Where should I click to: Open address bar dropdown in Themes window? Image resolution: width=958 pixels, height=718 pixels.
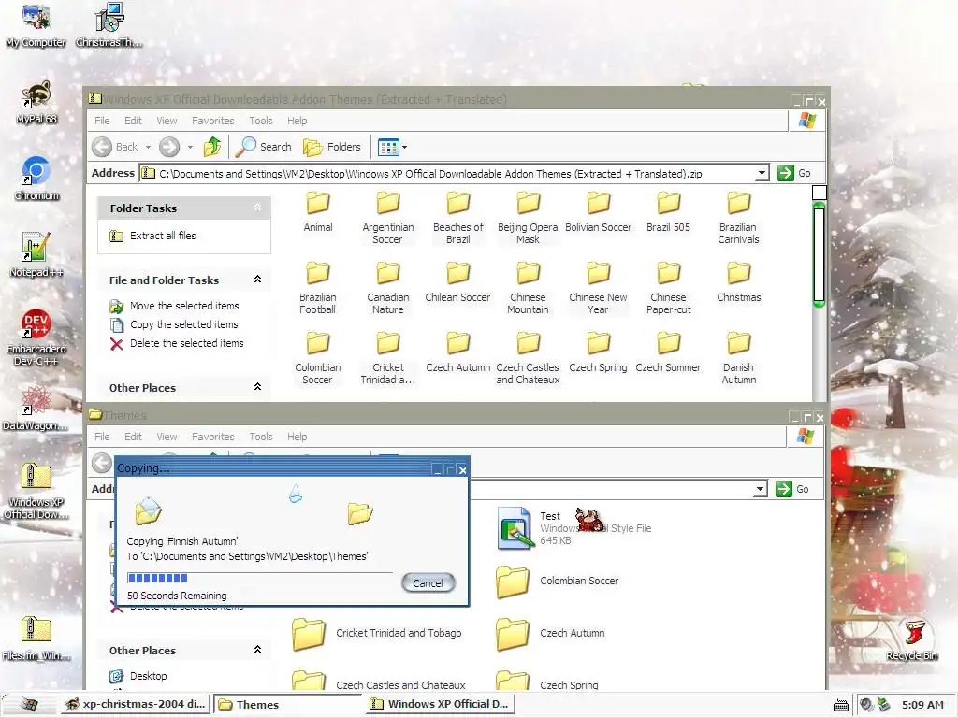pyautogui.click(x=760, y=489)
